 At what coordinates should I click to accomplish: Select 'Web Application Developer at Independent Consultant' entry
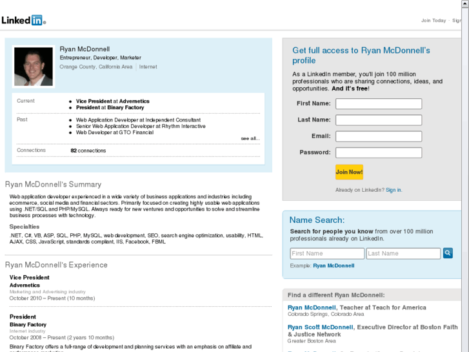[138, 120]
